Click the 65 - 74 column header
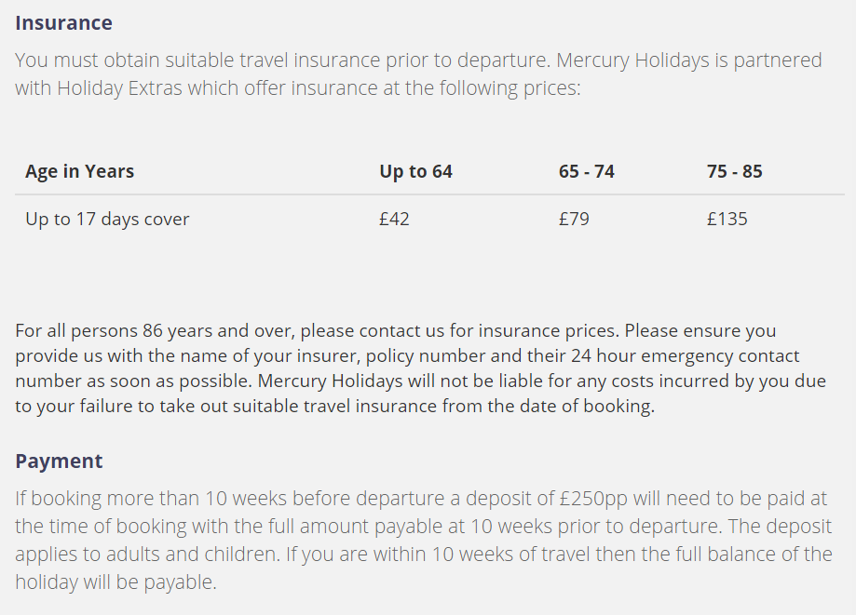856x615 pixels. (586, 171)
